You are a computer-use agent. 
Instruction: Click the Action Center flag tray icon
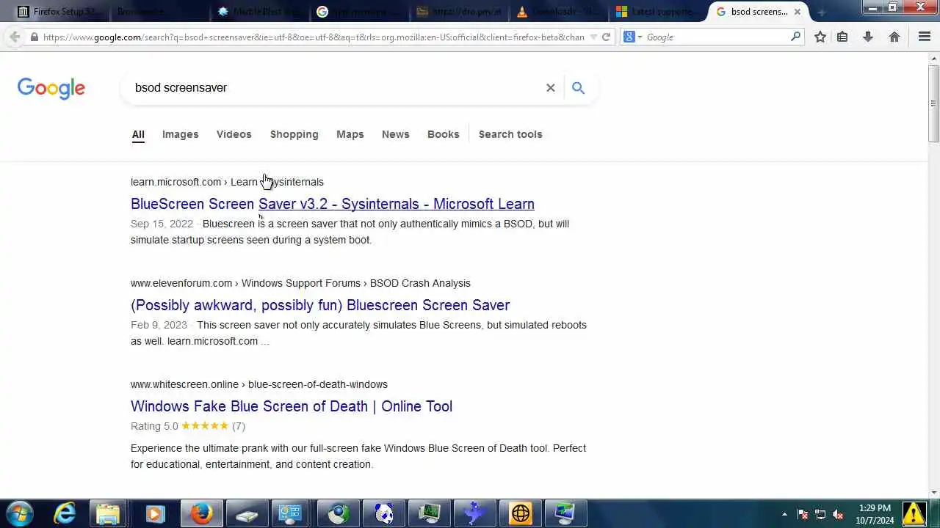click(x=803, y=514)
